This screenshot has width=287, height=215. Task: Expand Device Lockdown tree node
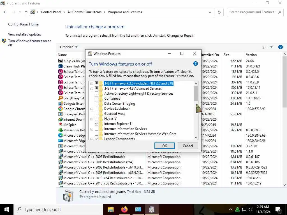[92, 109]
